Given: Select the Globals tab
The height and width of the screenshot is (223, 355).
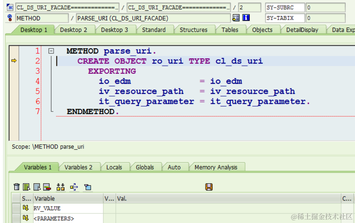Looking at the screenshot, I should point(145,167).
